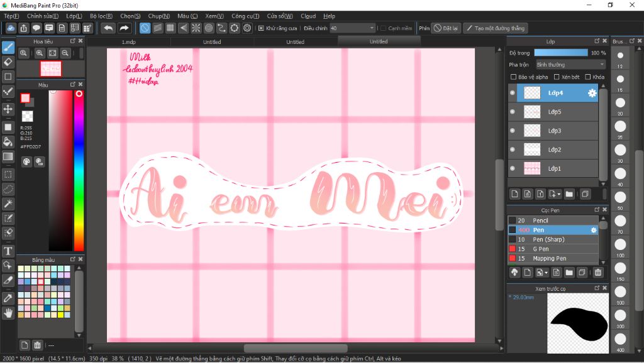The image size is (644, 363).
Task: Turn snap off in toolbar
Action: click(145, 28)
